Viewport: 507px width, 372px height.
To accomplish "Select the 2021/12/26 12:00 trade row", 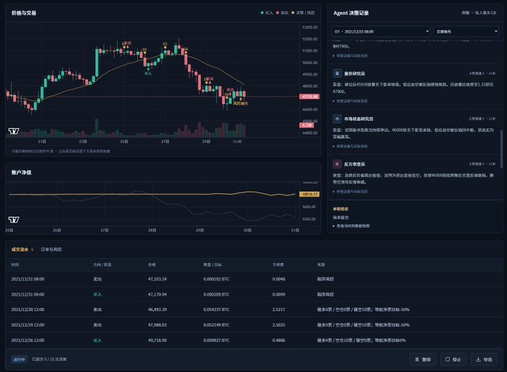I will pos(253,341).
